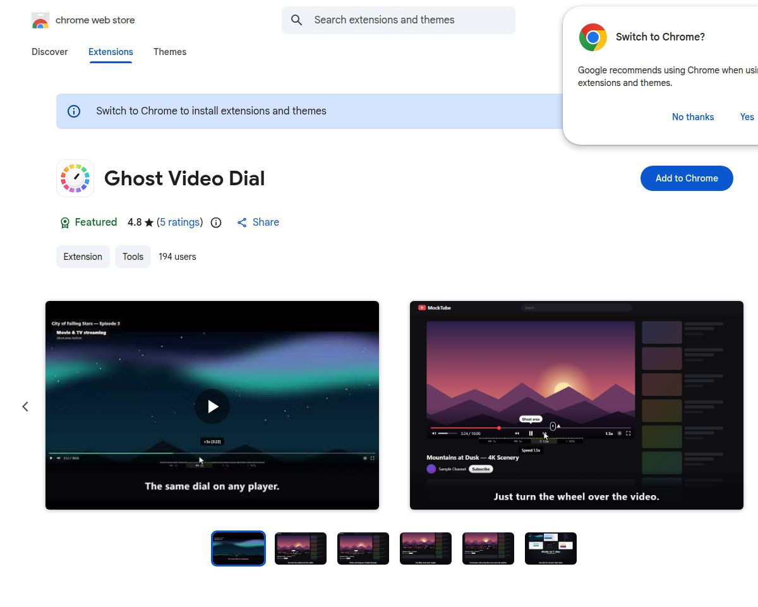Screen dimensions: 758x607
Task: Click the play button on the first screenshot
Action: pos(212,407)
